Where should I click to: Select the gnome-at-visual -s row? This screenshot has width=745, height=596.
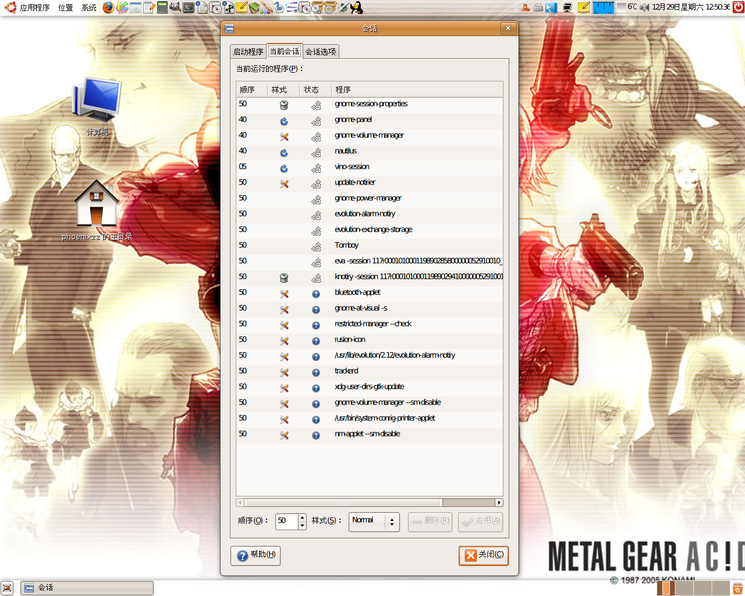point(370,308)
